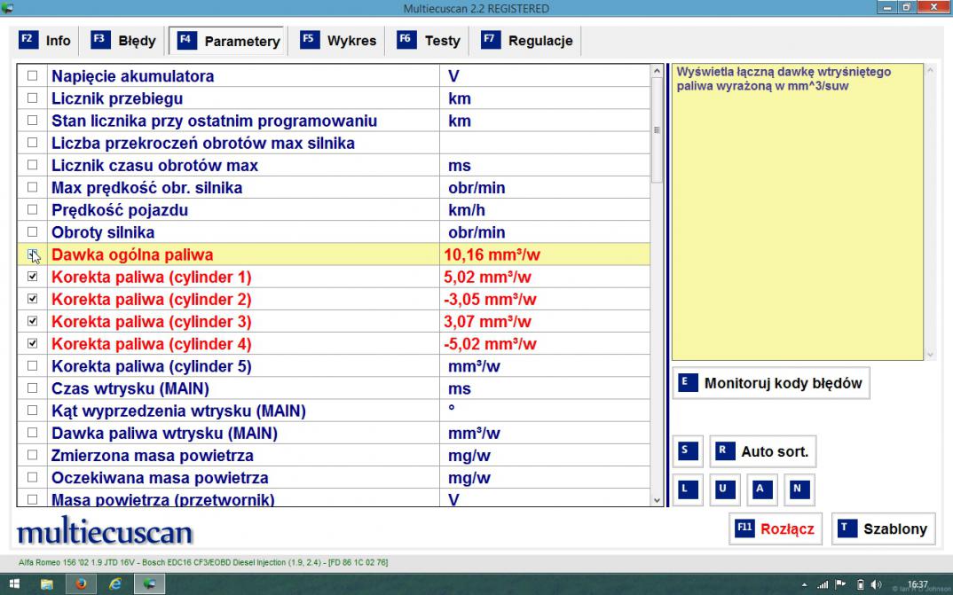This screenshot has width=953, height=595.
Task: Tick Kąt wyprzedzenia wtrysku (MAIN) checkbox
Action: point(32,411)
